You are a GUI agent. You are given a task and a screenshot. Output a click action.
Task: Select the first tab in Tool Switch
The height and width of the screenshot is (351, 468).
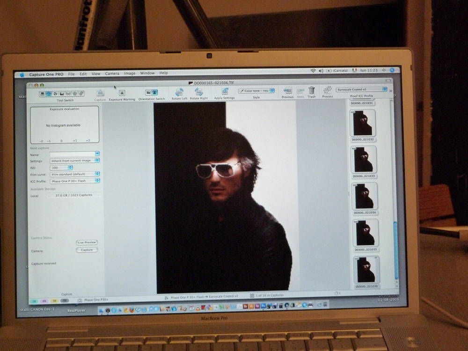43,94
